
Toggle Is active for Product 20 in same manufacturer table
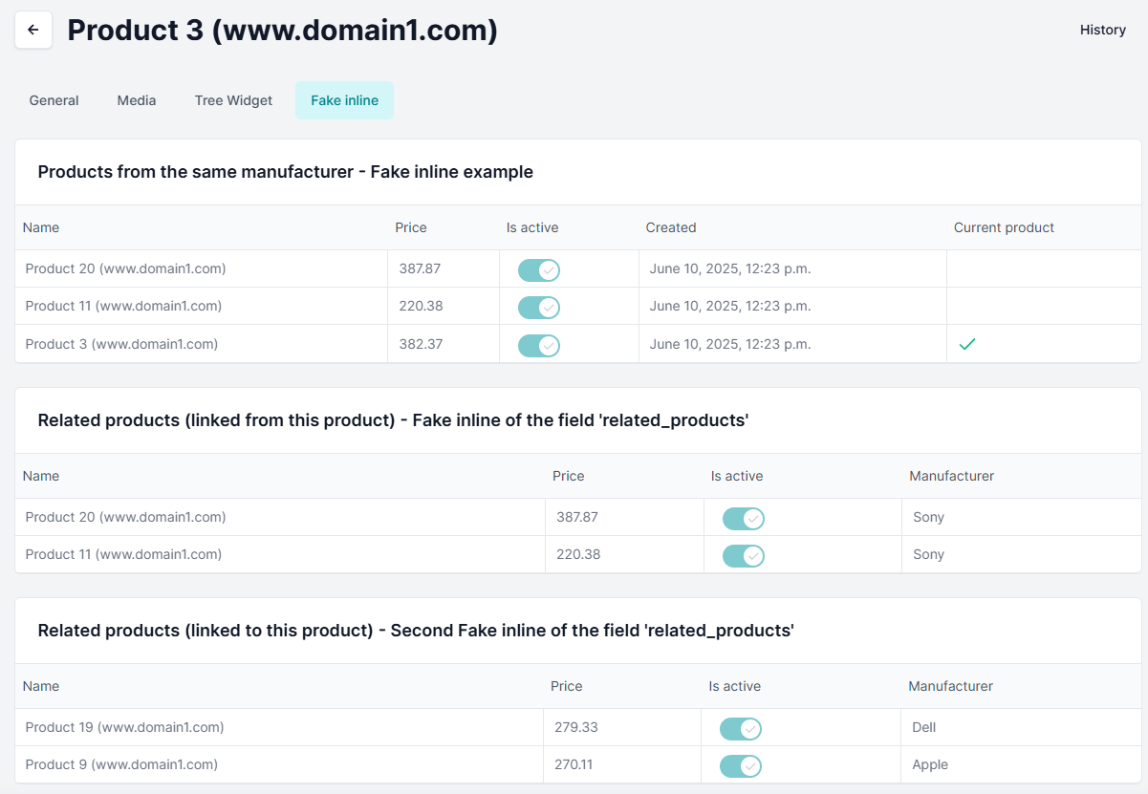(x=539, y=270)
